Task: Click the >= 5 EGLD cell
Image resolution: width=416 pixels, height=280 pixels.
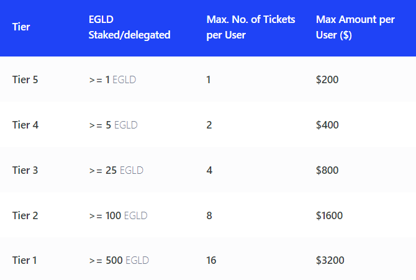Action: point(113,125)
